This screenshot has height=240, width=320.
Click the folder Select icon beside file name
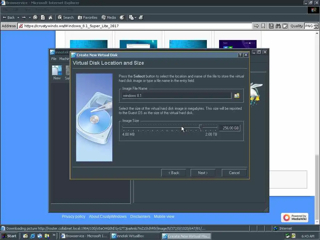pos(237,96)
